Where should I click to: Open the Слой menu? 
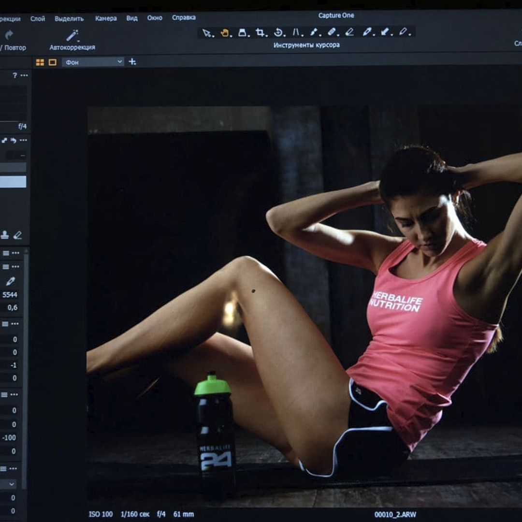(x=38, y=18)
